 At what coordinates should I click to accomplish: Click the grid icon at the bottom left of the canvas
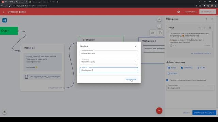click(4, 112)
